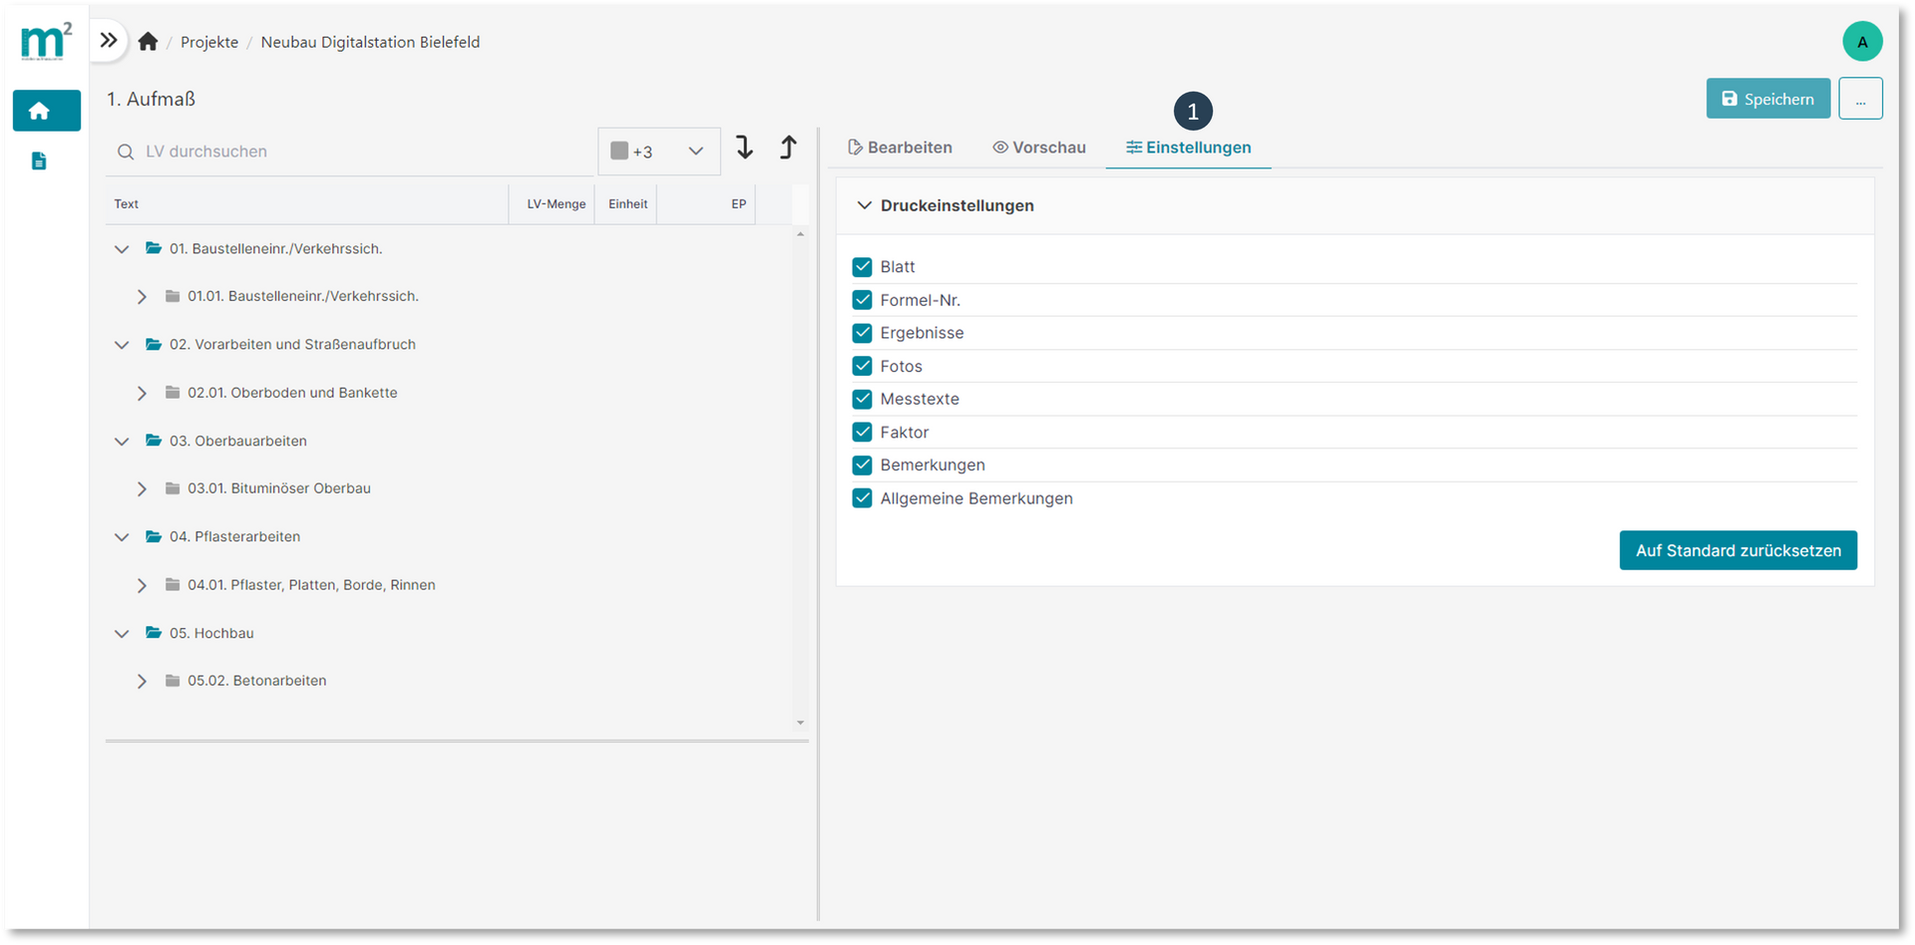1915x945 pixels.
Task: Click the LV durchsuchen search field
Action: 349,152
